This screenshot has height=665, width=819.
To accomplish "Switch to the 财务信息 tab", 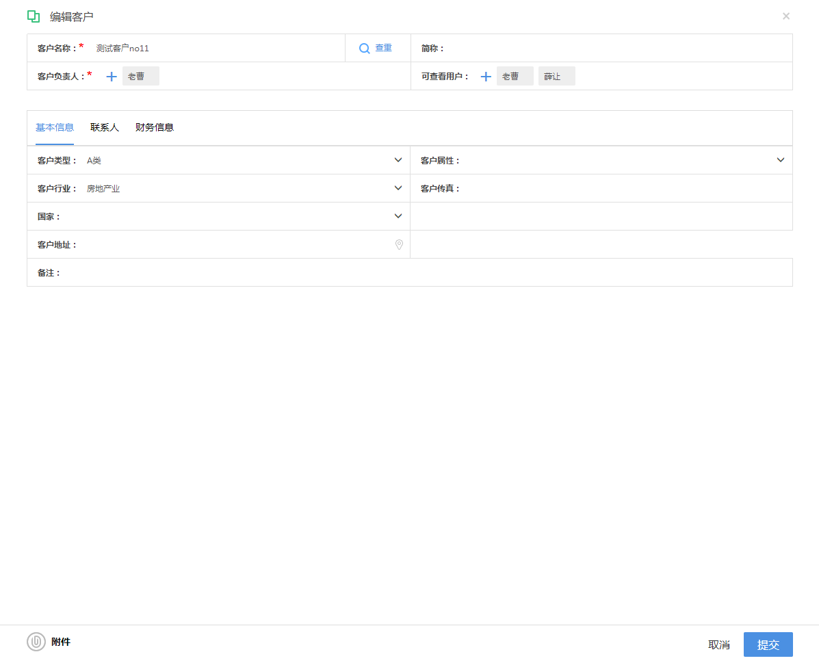I will pos(154,127).
